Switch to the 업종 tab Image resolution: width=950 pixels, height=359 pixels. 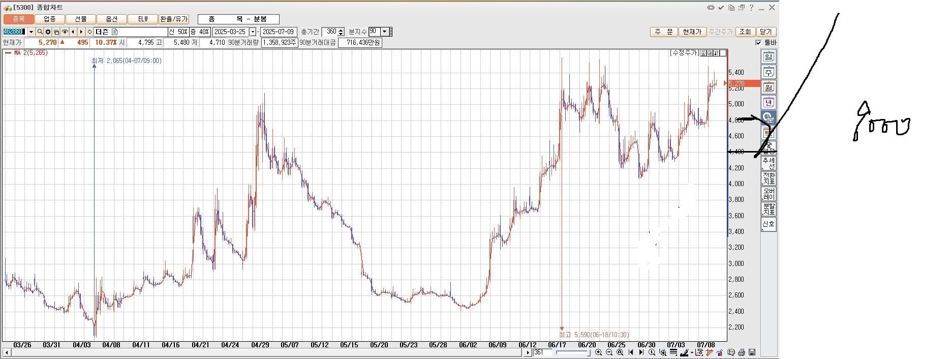click(49, 19)
